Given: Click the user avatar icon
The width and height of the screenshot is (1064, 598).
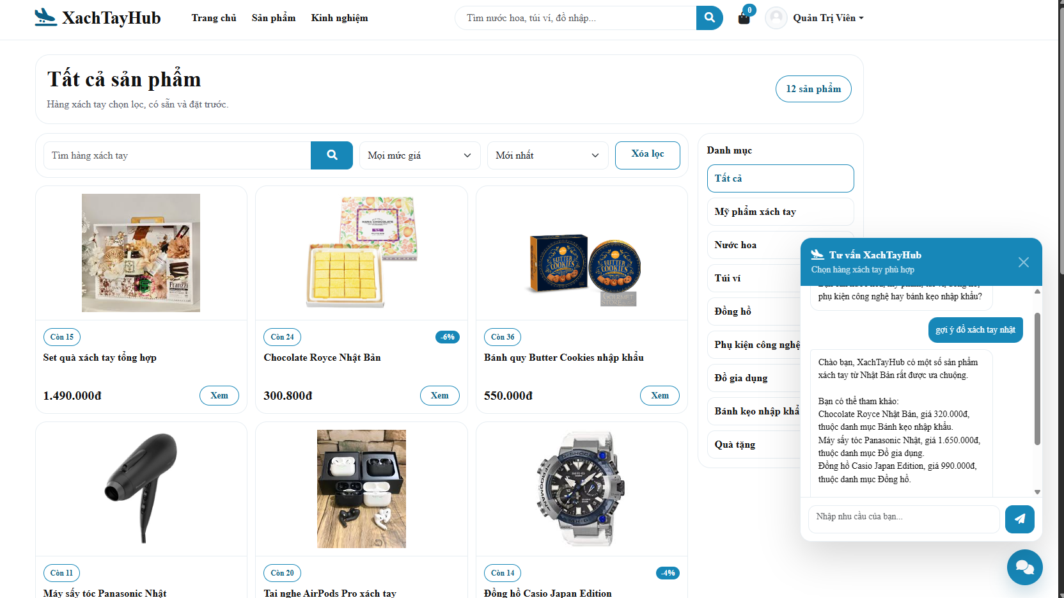Looking at the screenshot, I should (x=776, y=18).
